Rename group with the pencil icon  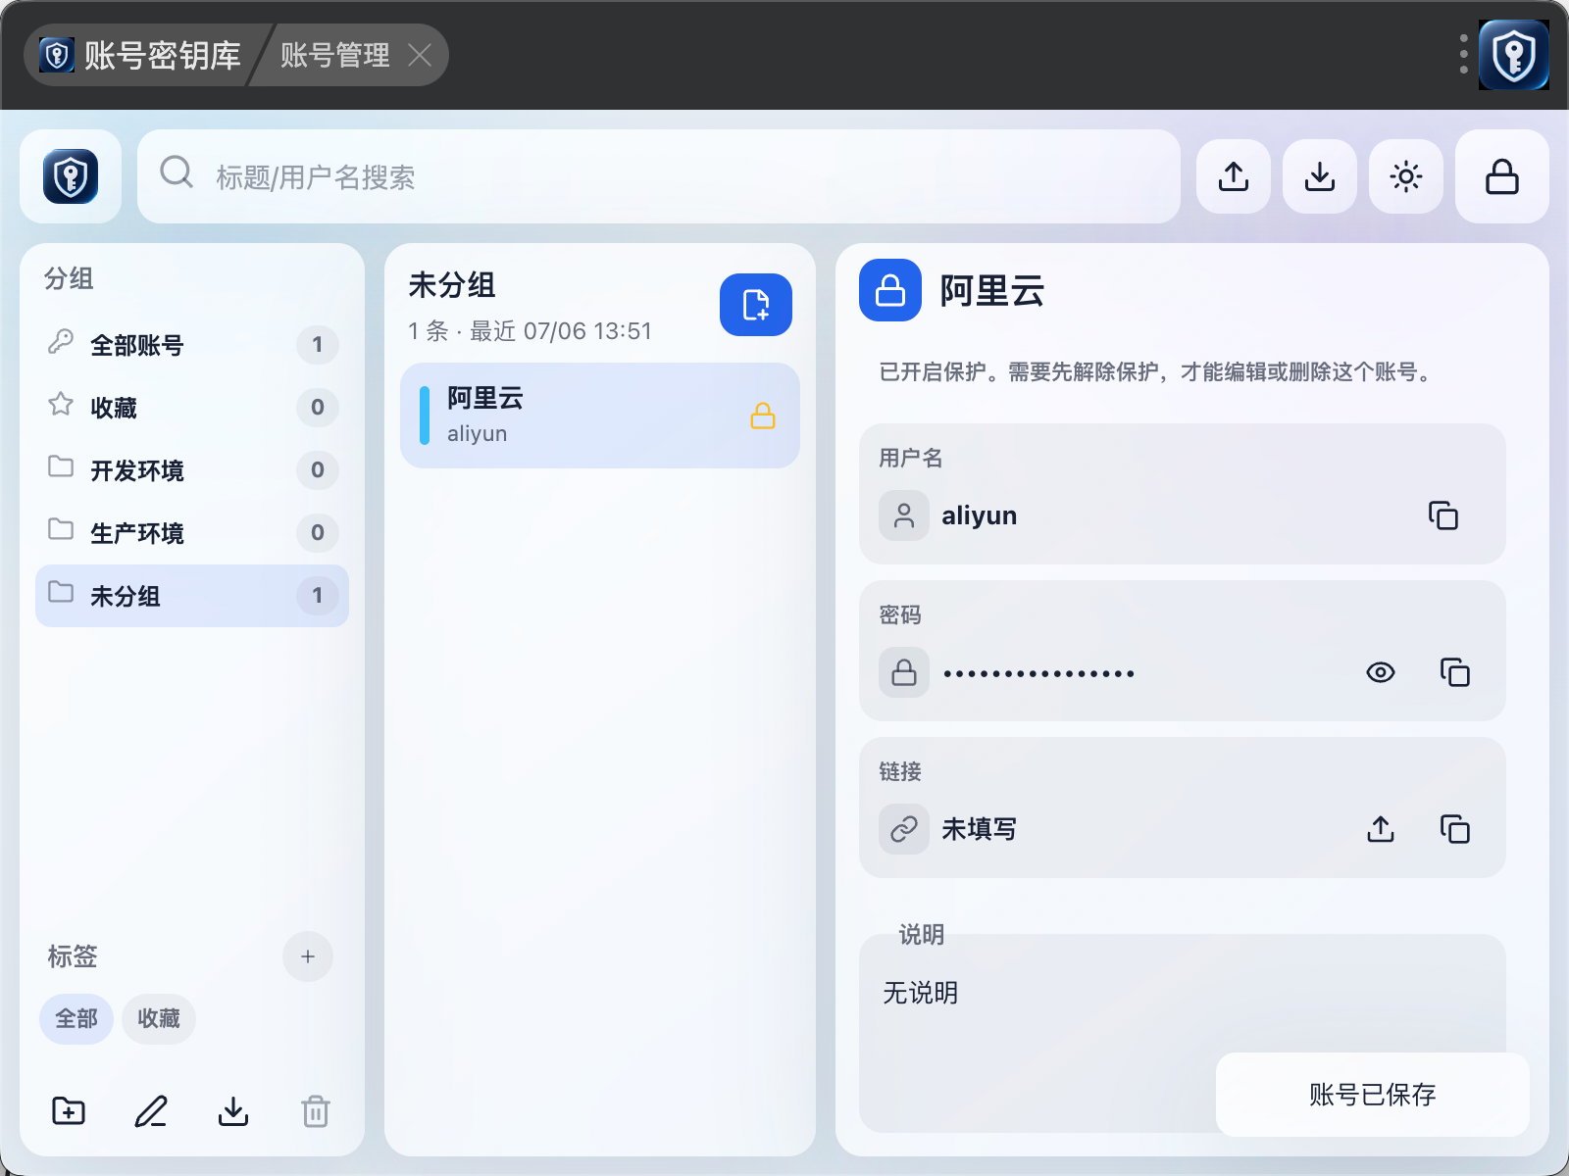tap(151, 1111)
